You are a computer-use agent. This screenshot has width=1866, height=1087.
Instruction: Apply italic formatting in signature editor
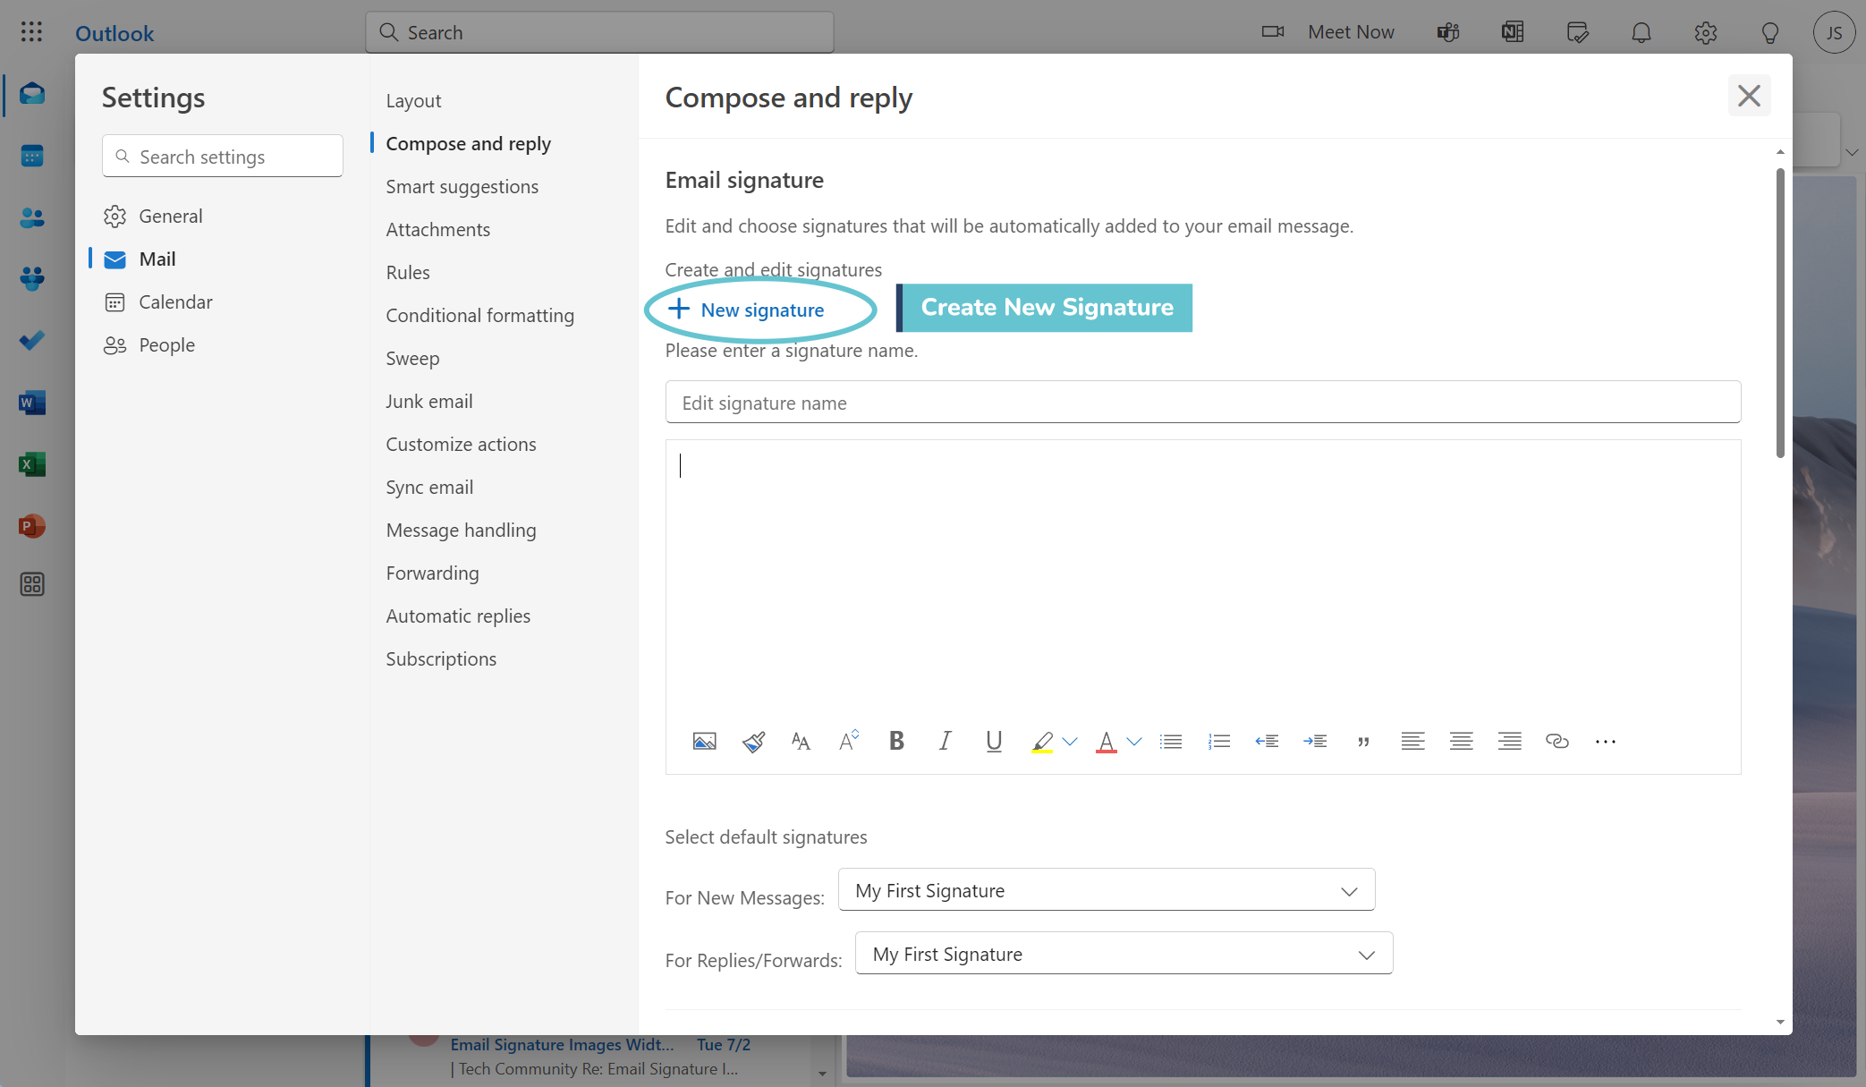[x=945, y=741]
